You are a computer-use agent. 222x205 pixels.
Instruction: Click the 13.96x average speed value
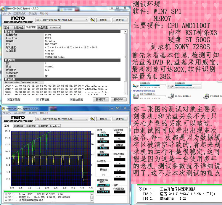click(x=103, y=135)
